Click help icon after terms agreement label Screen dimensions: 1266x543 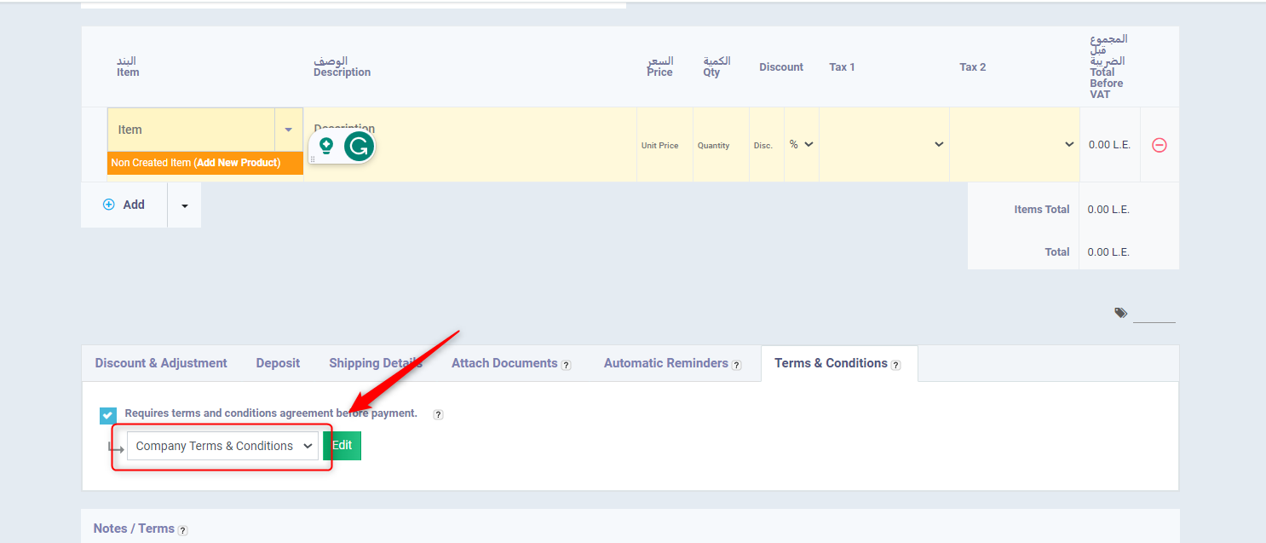point(438,414)
